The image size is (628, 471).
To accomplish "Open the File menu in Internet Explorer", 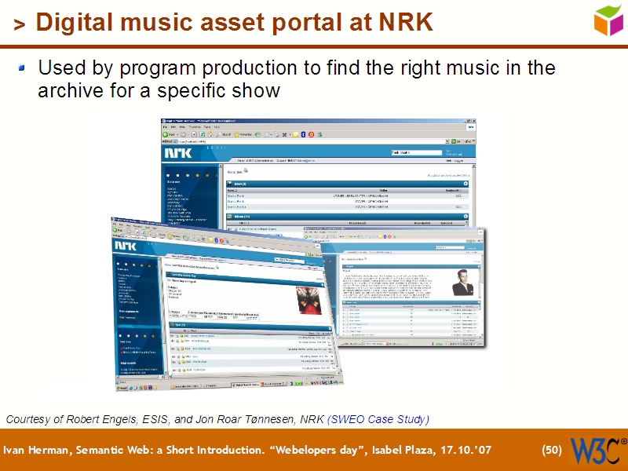I will (x=164, y=128).
